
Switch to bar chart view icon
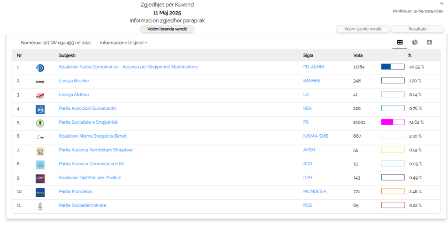tap(430, 42)
